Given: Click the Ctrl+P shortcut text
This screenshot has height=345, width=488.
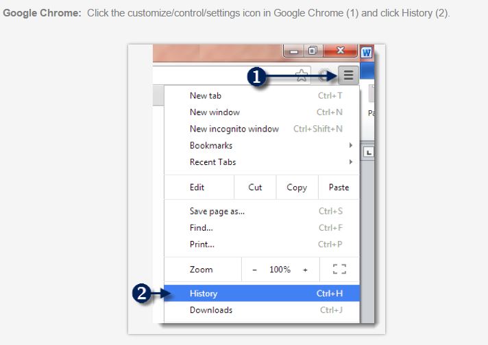Looking at the screenshot, I should pos(330,244).
